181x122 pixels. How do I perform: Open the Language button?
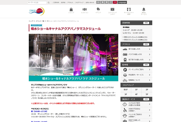(122, 2)
